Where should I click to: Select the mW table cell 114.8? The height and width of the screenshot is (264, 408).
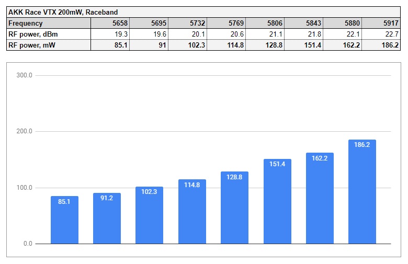coord(226,45)
